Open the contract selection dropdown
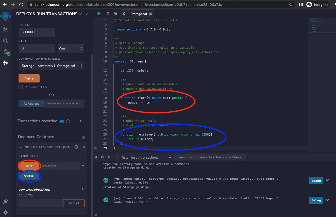336x217 pixels. 52,66
